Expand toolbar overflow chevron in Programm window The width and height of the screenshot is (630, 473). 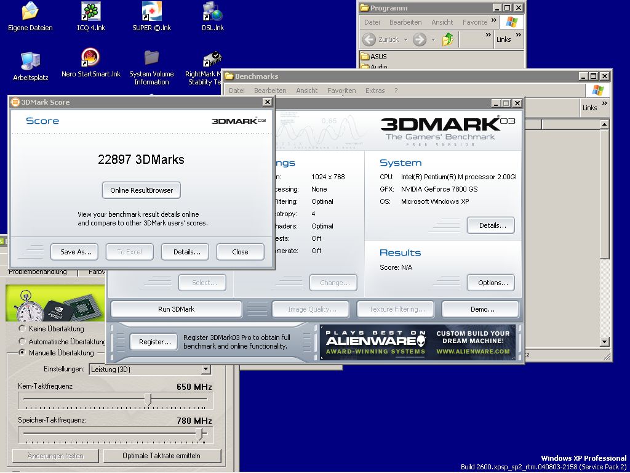click(x=488, y=35)
